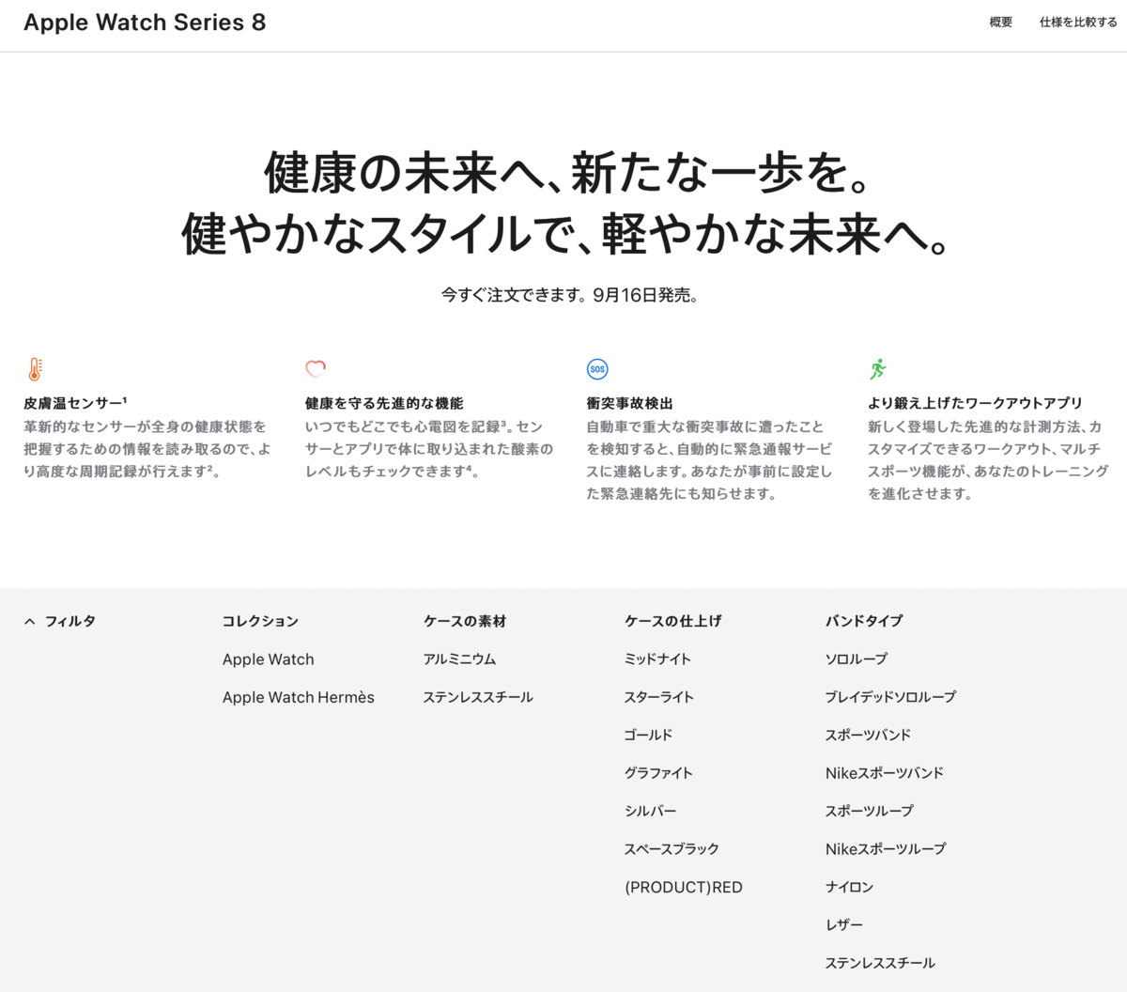Viewport: 1127px width, 992px height.
Task: Click the ケースの仕上げ column heading
Action: pyautogui.click(x=673, y=621)
